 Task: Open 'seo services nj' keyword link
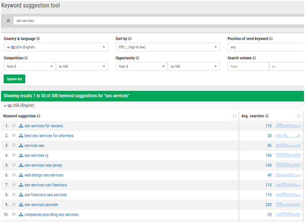click(x=36, y=156)
